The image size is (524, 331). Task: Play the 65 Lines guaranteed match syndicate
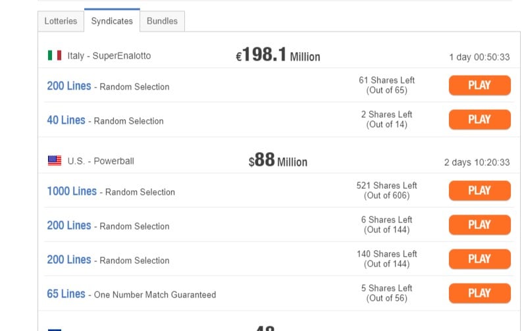(x=479, y=293)
